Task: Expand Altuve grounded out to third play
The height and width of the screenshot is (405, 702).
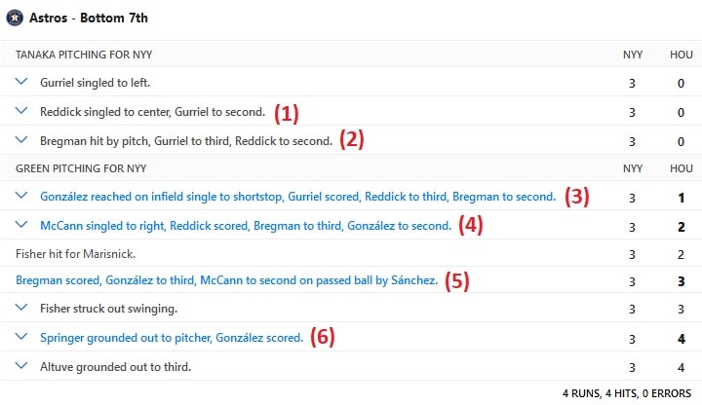Action: [21, 366]
